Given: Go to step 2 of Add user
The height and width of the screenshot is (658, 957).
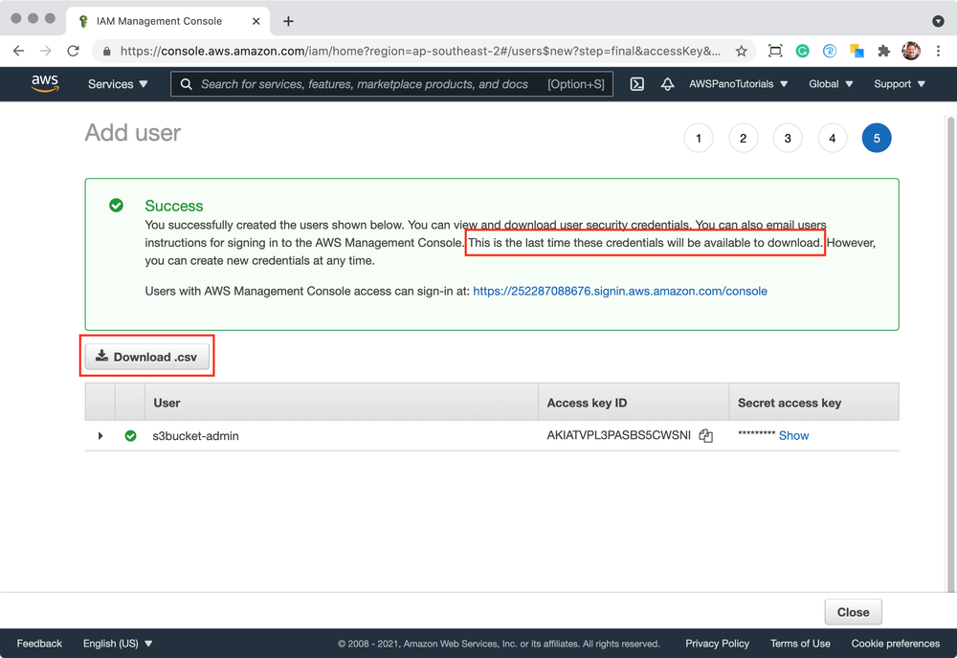Looking at the screenshot, I should [743, 139].
